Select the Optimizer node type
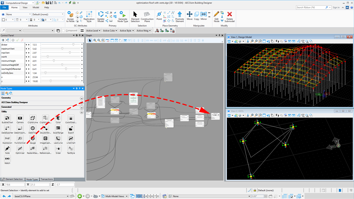Screen dimensions: 354x199 pos(20,149)
